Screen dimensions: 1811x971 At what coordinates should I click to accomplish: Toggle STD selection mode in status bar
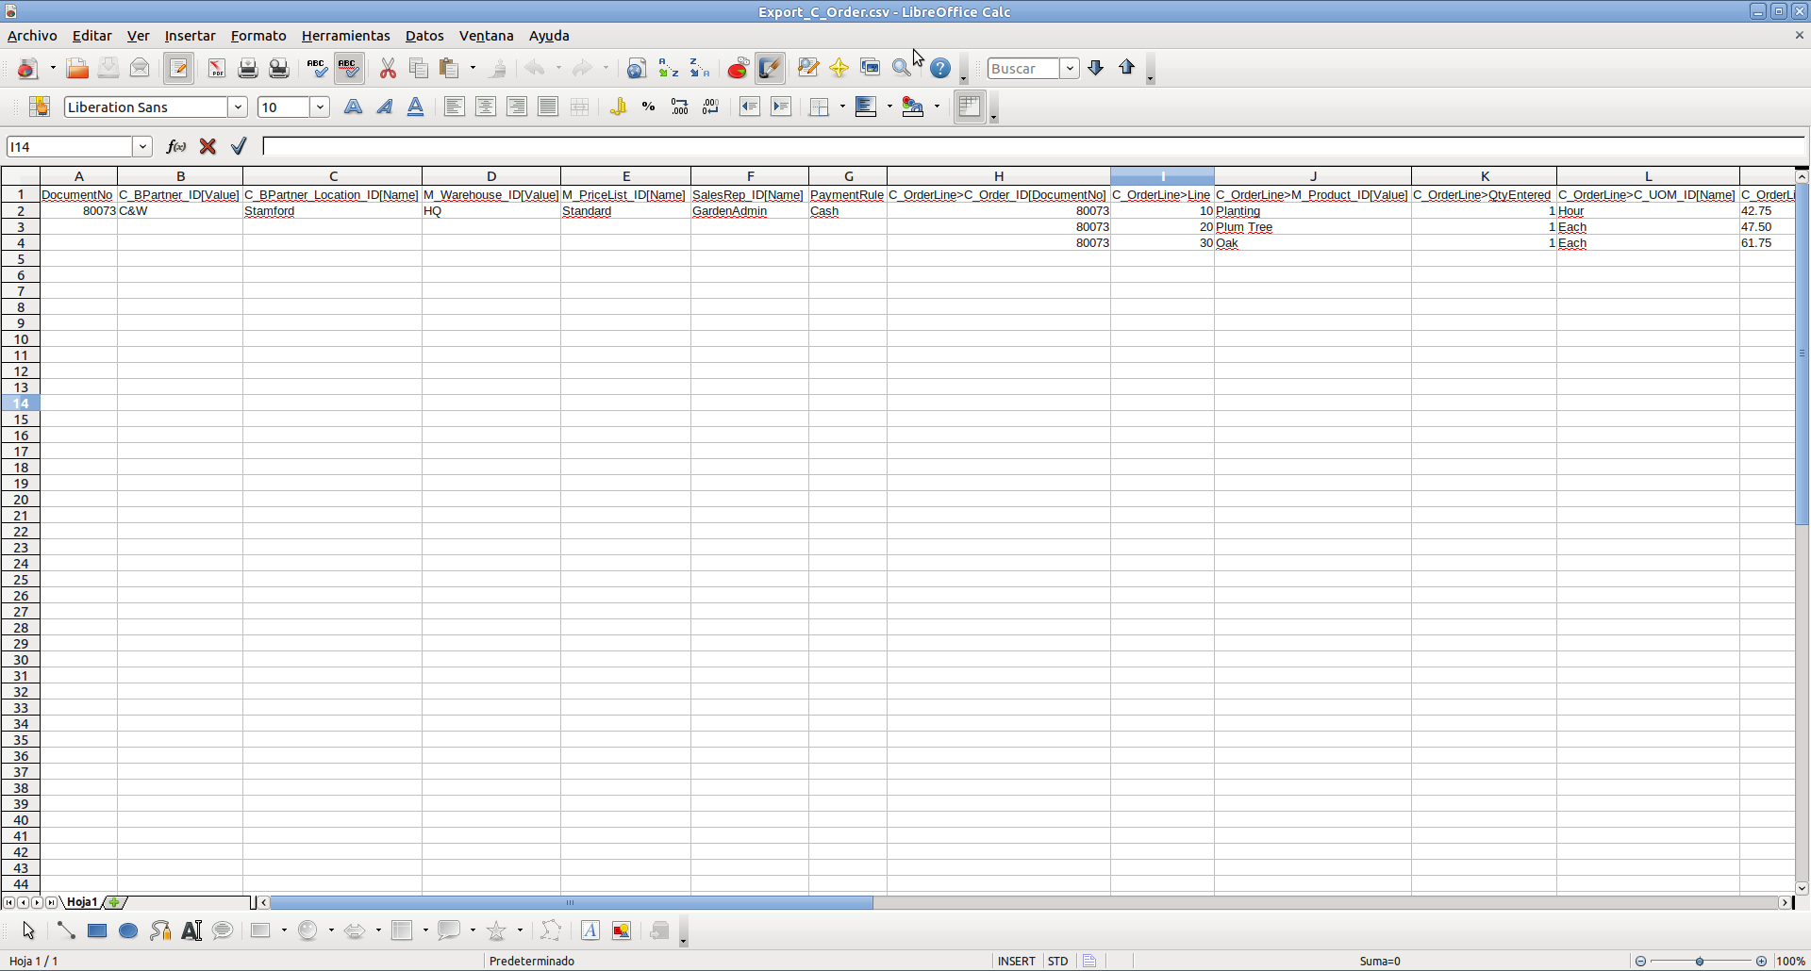point(1058,962)
